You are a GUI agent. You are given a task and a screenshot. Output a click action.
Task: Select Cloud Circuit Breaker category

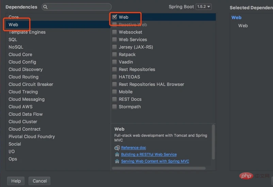[58, 85]
